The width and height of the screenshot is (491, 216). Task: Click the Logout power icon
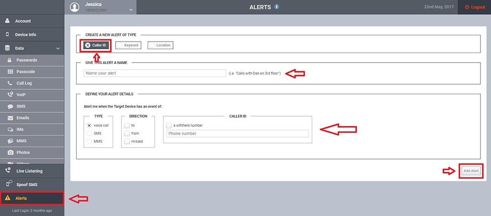tap(467, 7)
